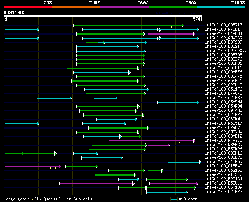Open hit UniRef100_C4VMD4
Image resolution: width=249 pixels, height=202 pixels.
223,33
